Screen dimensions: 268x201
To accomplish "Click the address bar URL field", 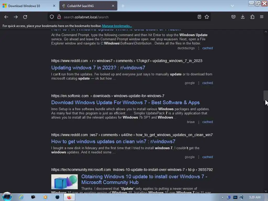I will 129,17.
